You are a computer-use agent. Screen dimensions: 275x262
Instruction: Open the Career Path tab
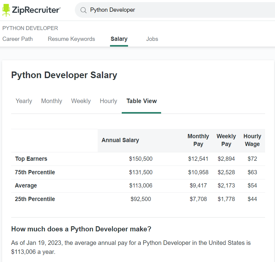coord(17,39)
